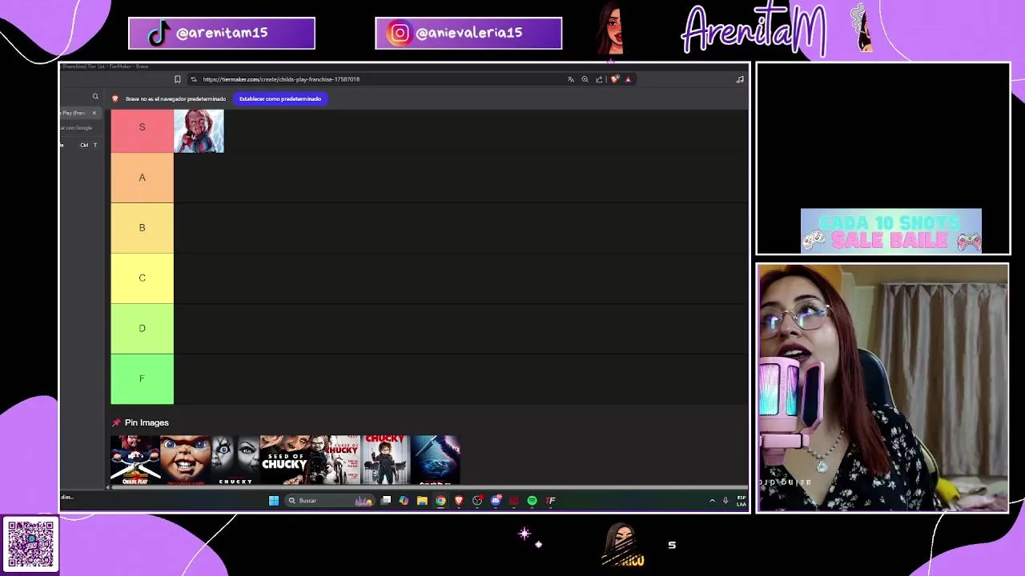Open the Brave Shields lion icon

pyautogui.click(x=614, y=79)
